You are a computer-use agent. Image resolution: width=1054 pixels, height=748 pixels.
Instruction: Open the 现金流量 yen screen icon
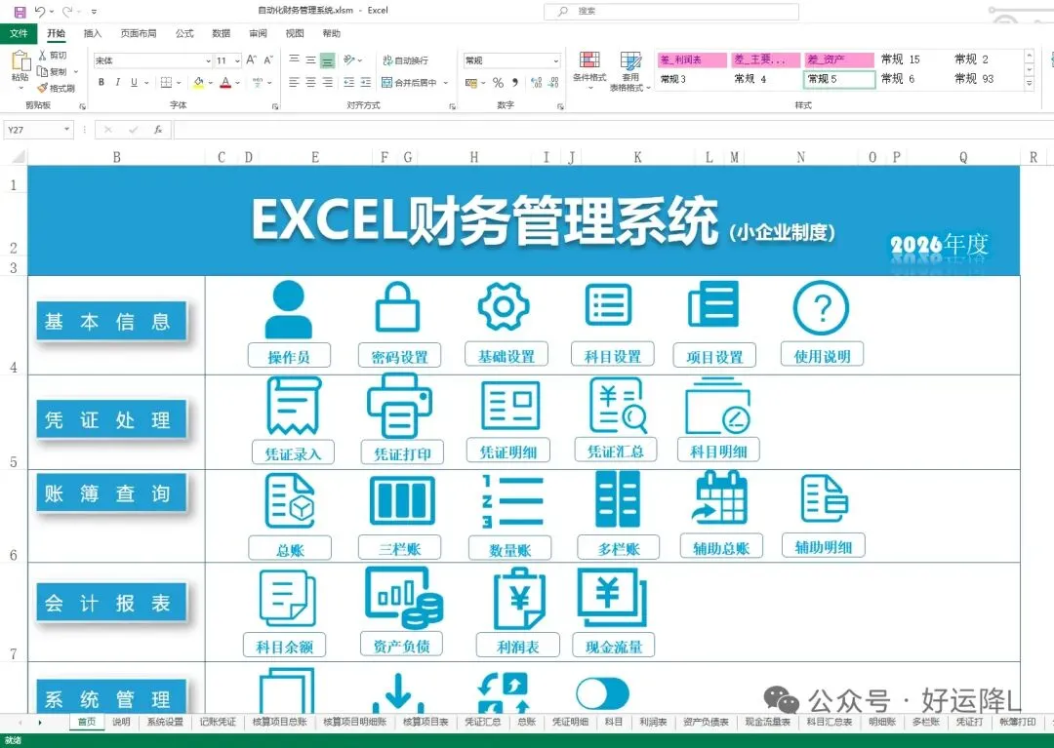pos(612,597)
